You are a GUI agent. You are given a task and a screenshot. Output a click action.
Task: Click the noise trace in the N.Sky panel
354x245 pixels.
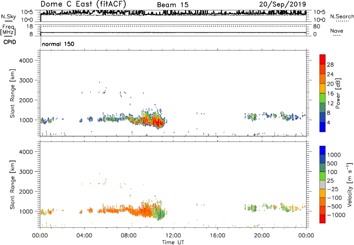173,13
